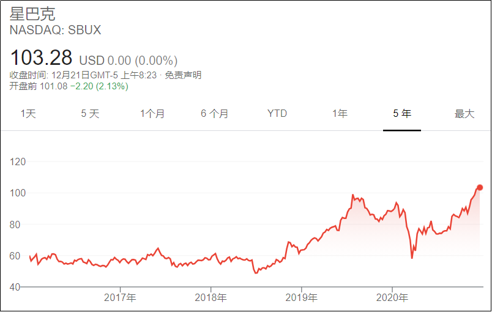Select the 5 天 range tab
The image size is (492, 312).
pos(90,114)
